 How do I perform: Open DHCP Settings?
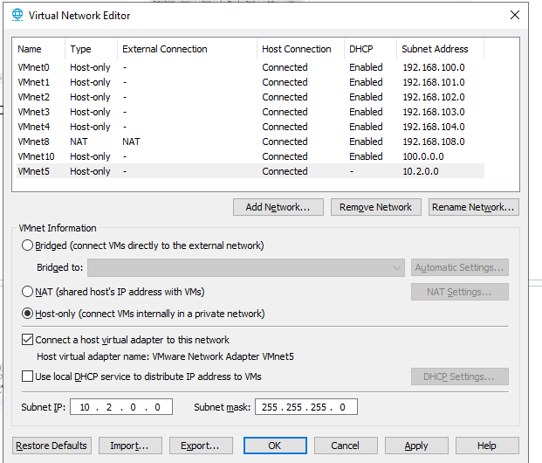pyautogui.click(x=460, y=377)
